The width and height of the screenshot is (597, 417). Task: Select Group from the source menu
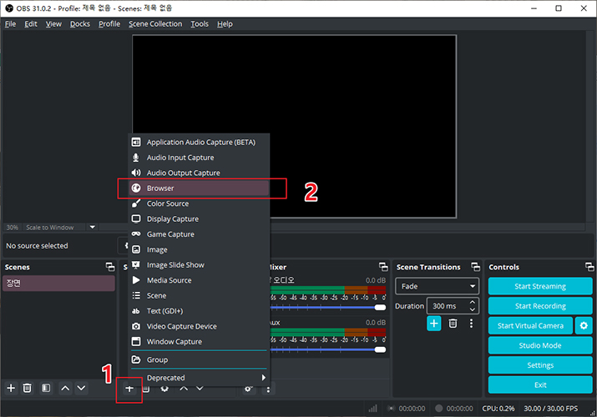point(199,359)
